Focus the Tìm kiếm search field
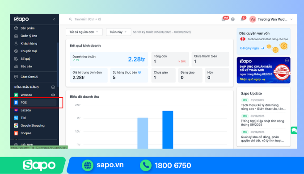Image resolution: width=304 pixels, height=174 pixels. click(x=88, y=19)
